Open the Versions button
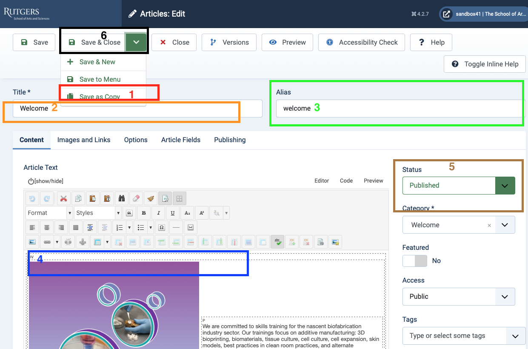The height and width of the screenshot is (349, 528). coord(229,42)
